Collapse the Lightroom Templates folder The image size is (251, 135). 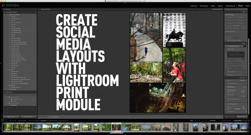pyautogui.click(x=7, y=15)
